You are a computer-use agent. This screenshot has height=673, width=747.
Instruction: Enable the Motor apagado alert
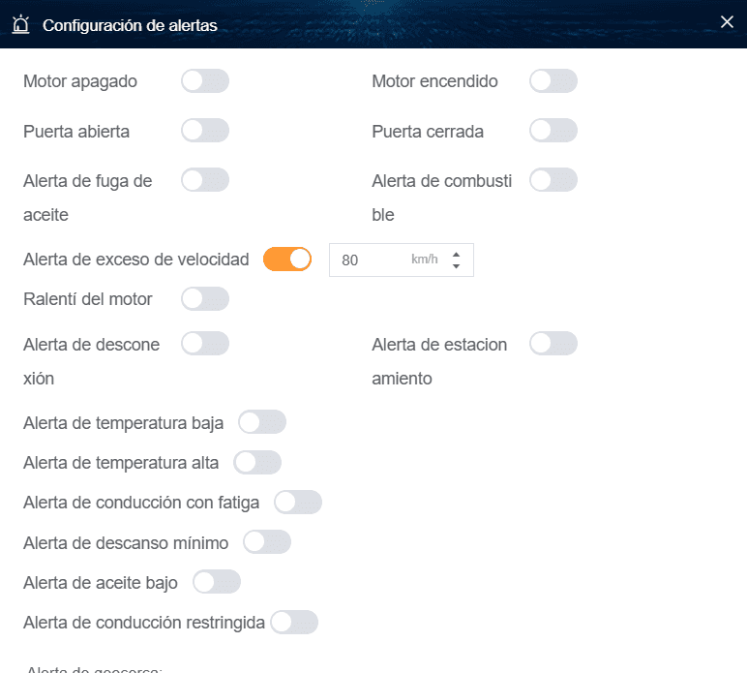(205, 81)
